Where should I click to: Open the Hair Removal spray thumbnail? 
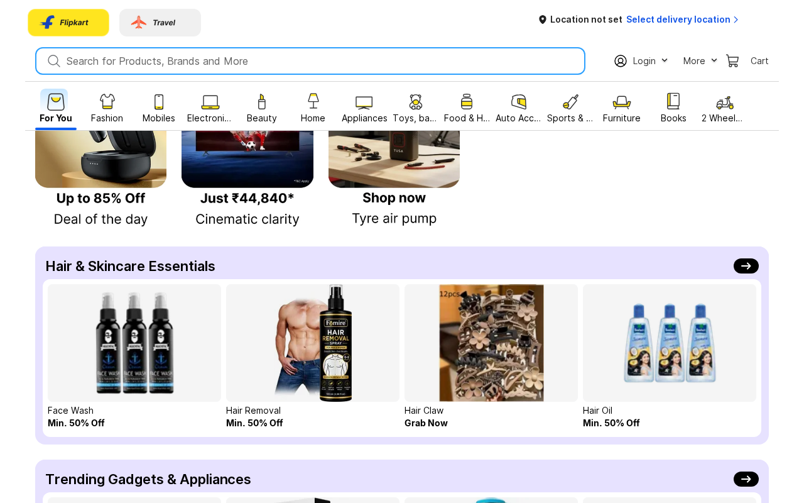pyautogui.click(x=313, y=343)
